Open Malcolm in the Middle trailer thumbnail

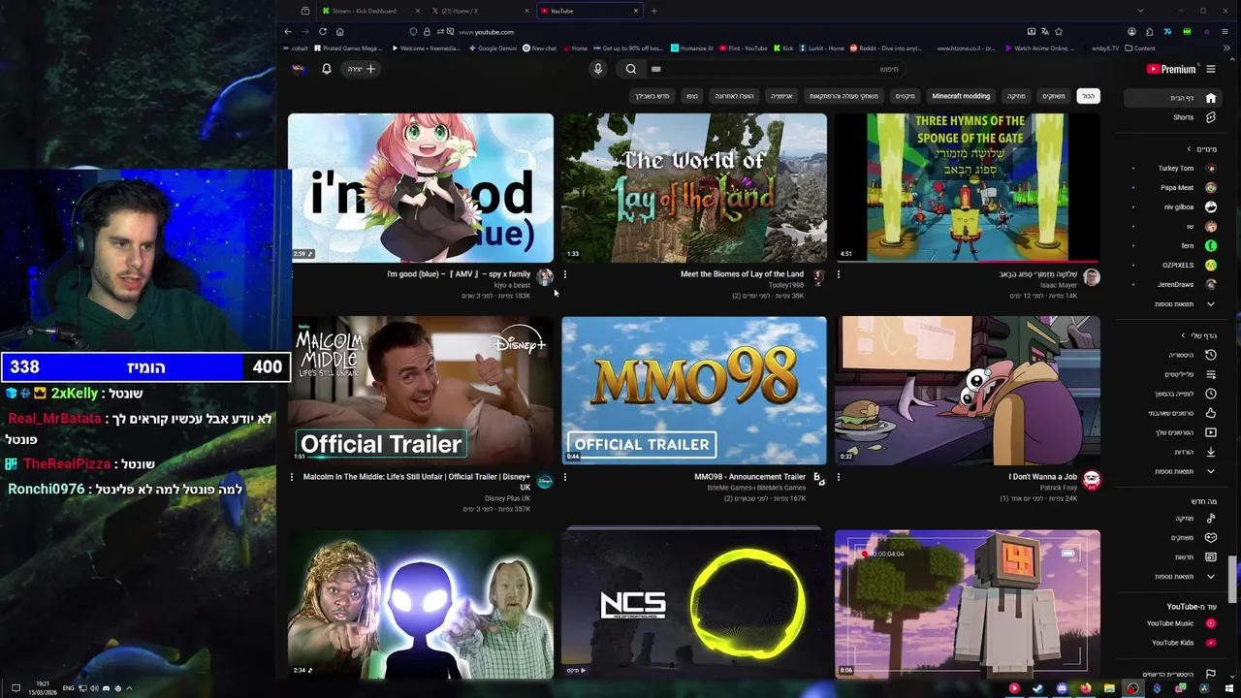tap(421, 391)
